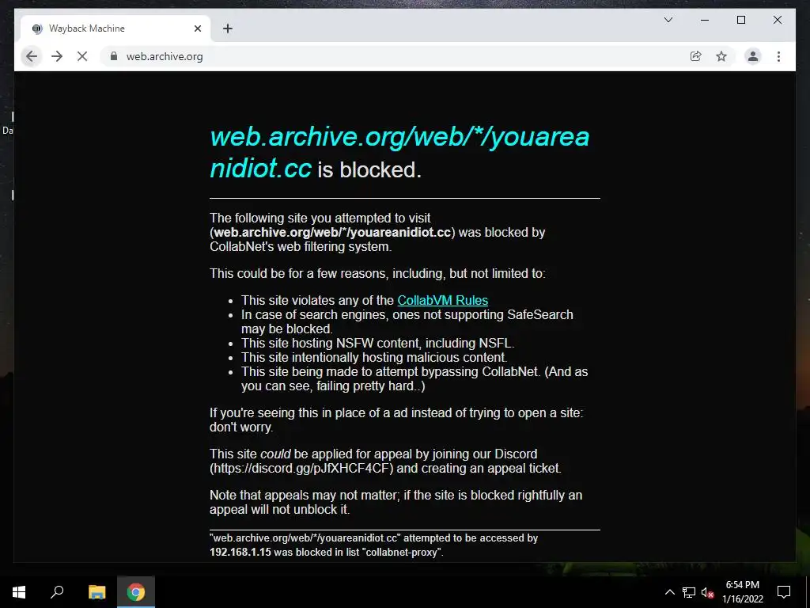Screen dimensions: 810x608
Task: Open the notification center icon
Action: 784,592
